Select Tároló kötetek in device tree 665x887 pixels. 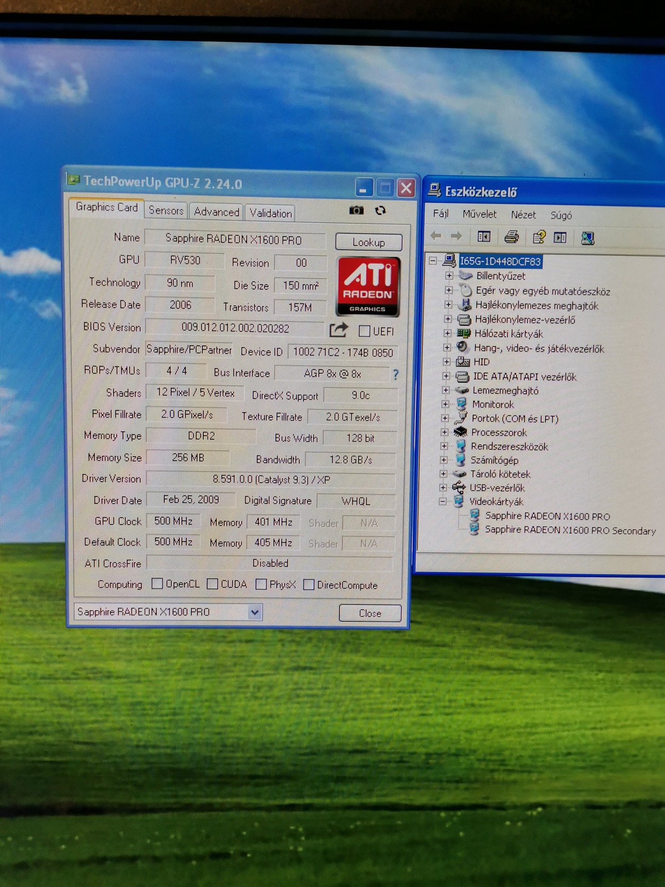click(500, 474)
